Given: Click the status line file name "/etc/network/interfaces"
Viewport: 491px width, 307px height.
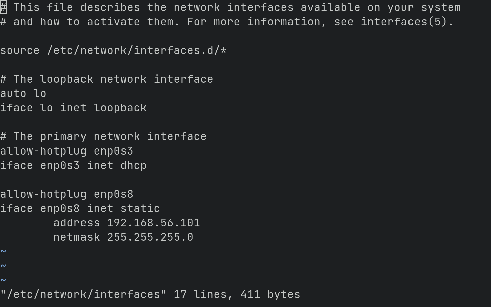Looking at the screenshot, I should click(x=84, y=295).
